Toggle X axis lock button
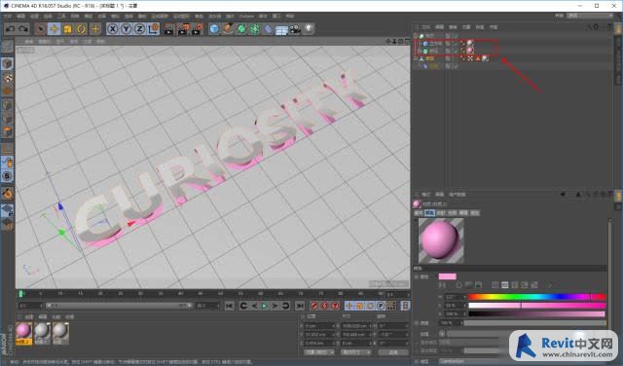Screen dimensions: 623x366 pyautogui.click(x=113, y=29)
